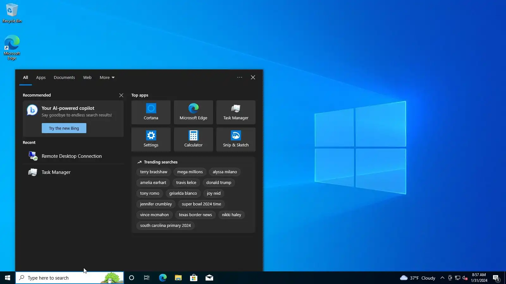The image size is (506, 284).
Task: Show hidden system tray icons
Action: (x=442, y=278)
